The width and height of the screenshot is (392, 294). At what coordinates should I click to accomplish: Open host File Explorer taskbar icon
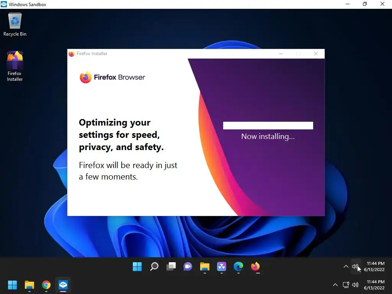(29, 285)
